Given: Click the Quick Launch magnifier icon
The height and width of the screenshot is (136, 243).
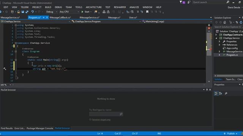Looking at the screenshot, I should pos(228,2).
